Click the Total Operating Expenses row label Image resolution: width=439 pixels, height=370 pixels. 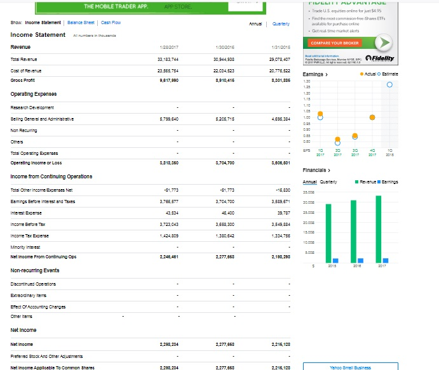pos(34,153)
